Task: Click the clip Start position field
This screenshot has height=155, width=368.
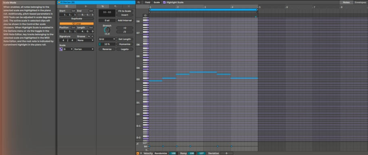Action: point(68,15)
